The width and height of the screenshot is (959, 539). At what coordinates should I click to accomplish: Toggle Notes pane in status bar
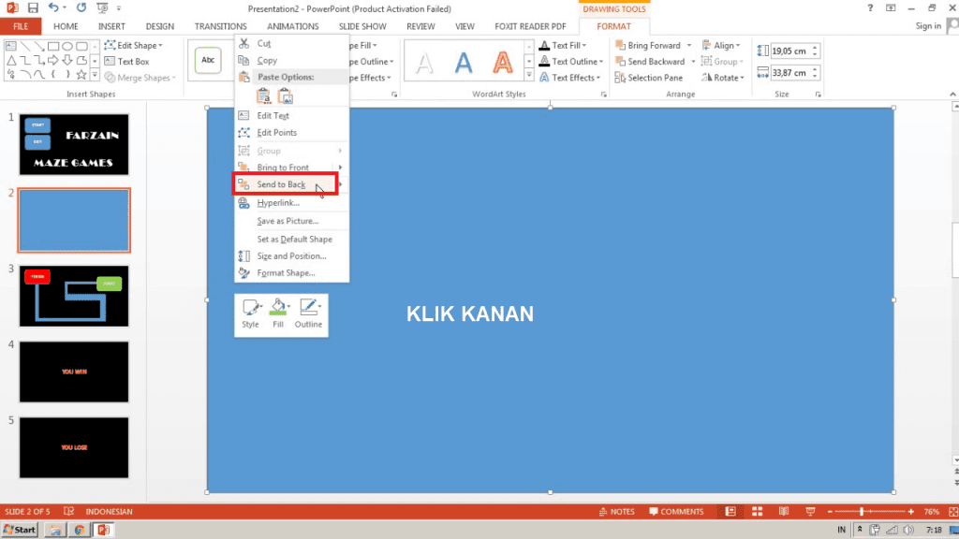616,512
